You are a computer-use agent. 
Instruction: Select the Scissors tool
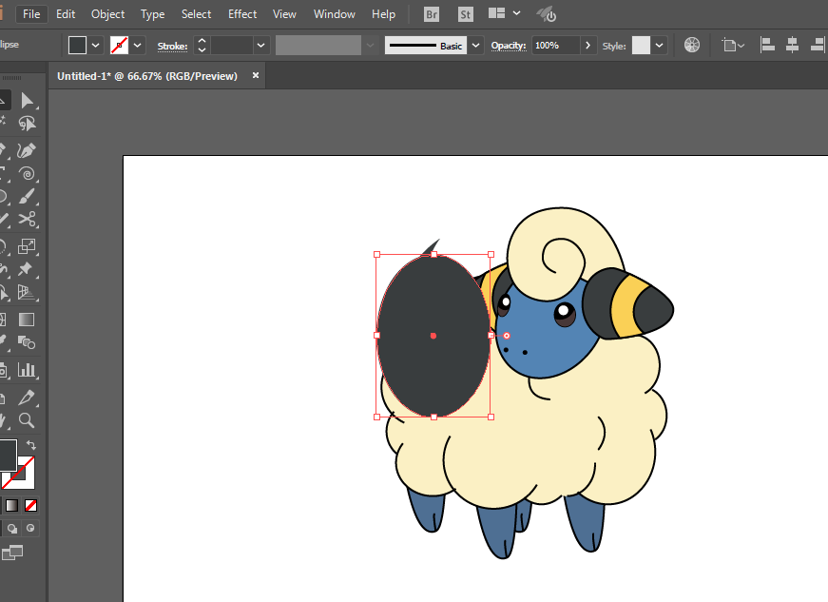point(27,219)
